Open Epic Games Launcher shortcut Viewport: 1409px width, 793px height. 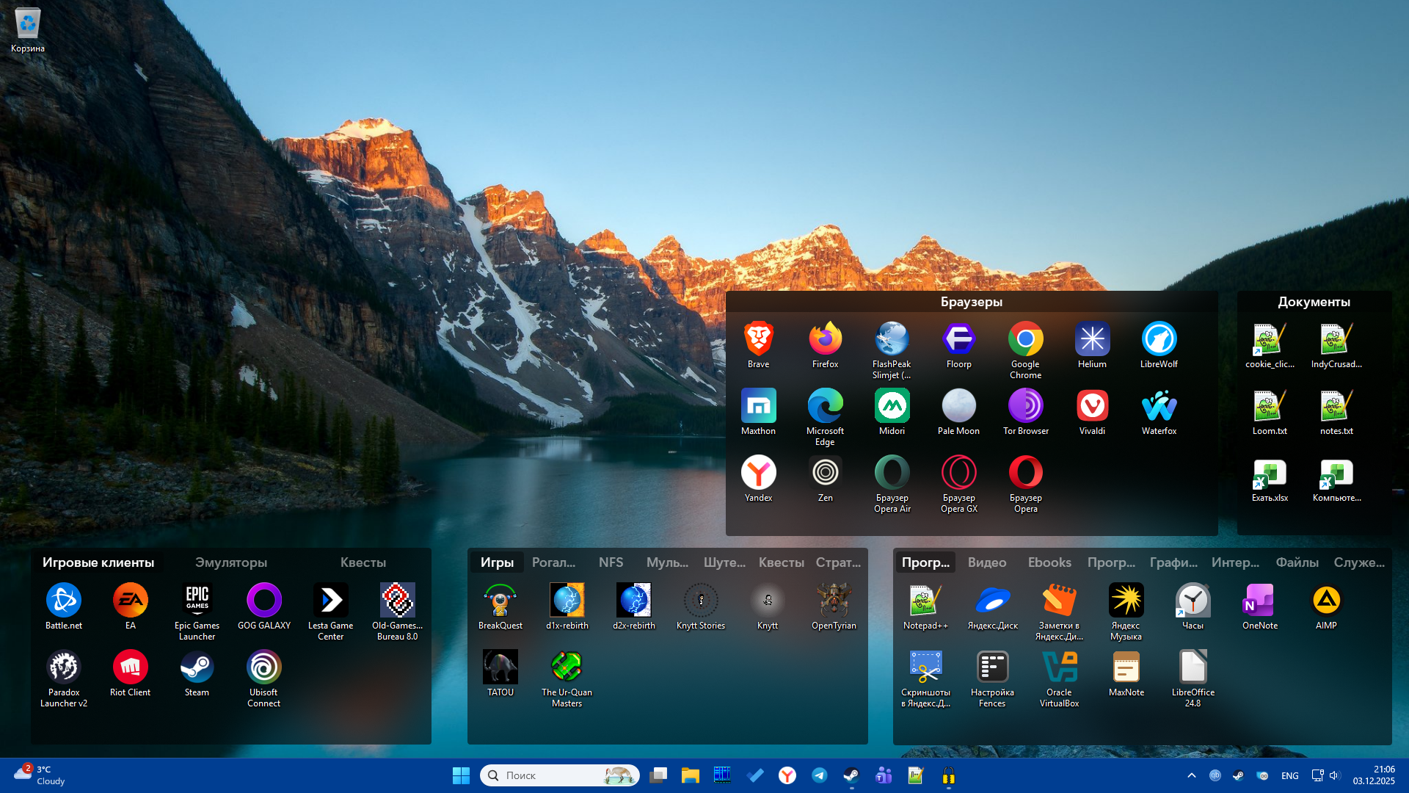pyautogui.click(x=197, y=601)
